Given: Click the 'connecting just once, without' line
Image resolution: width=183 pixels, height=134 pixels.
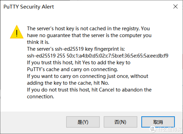Looking at the screenshot, I should click(87, 76).
